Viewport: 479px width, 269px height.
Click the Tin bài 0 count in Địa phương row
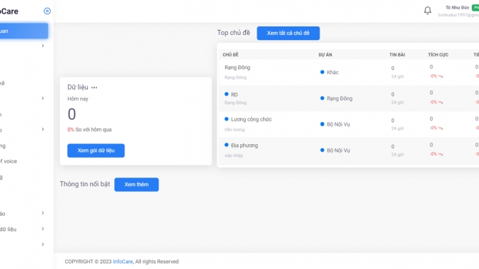pos(393,147)
